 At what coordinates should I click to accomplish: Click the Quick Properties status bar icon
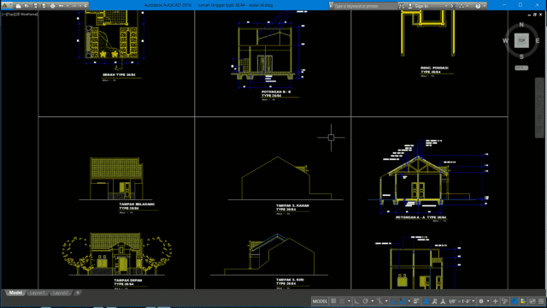pyautogui.click(x=504, y=301)
